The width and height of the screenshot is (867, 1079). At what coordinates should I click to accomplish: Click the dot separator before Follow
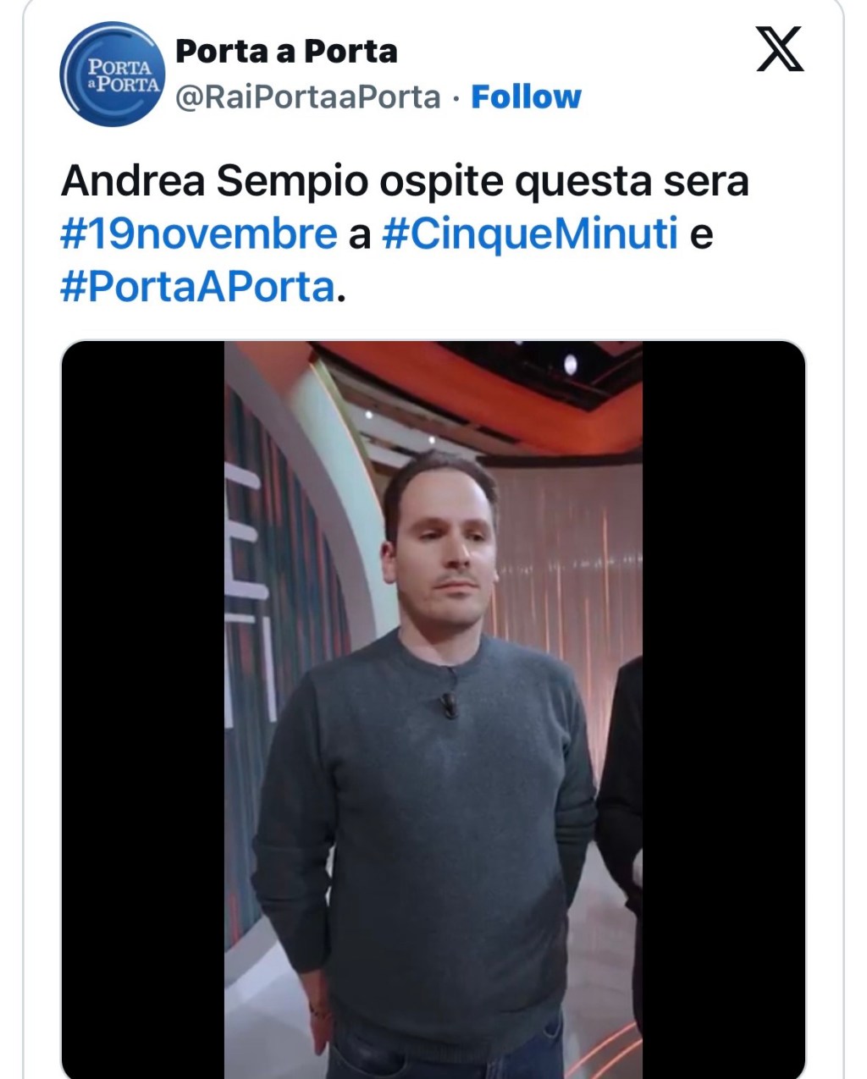click(456, 99)
